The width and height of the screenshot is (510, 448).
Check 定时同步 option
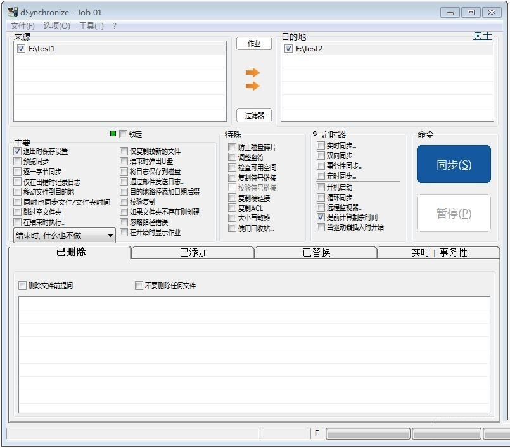tap(321, 176)
